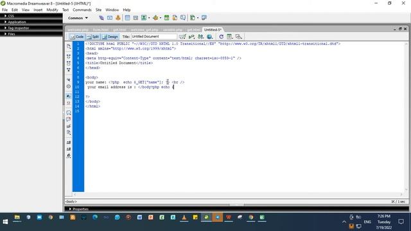The width and height of the screenshot is (411, 231).
Task: Open the Insert menu
Action: [x=38, y=10]
